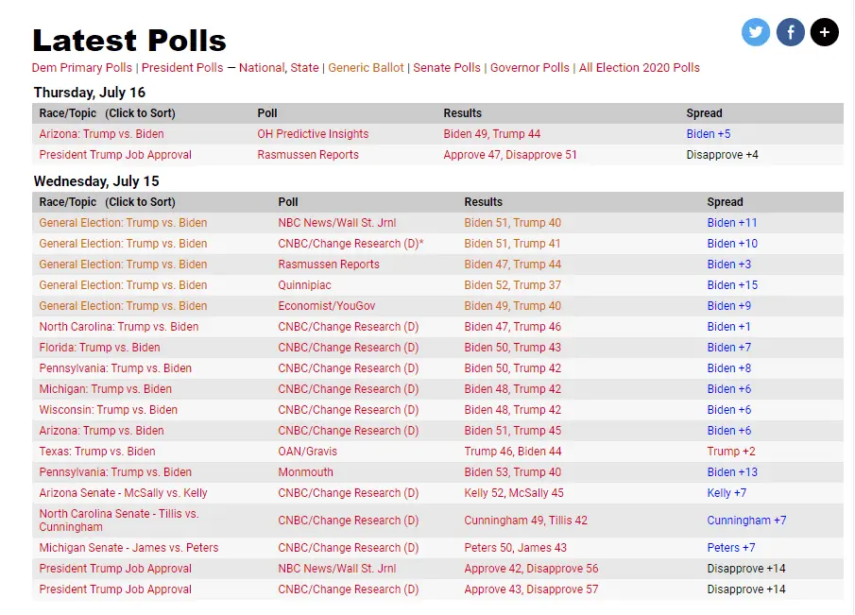The image size is (855, 615).
Task: Sort Wednesday table by Race/Topic header
Action: 107,202
